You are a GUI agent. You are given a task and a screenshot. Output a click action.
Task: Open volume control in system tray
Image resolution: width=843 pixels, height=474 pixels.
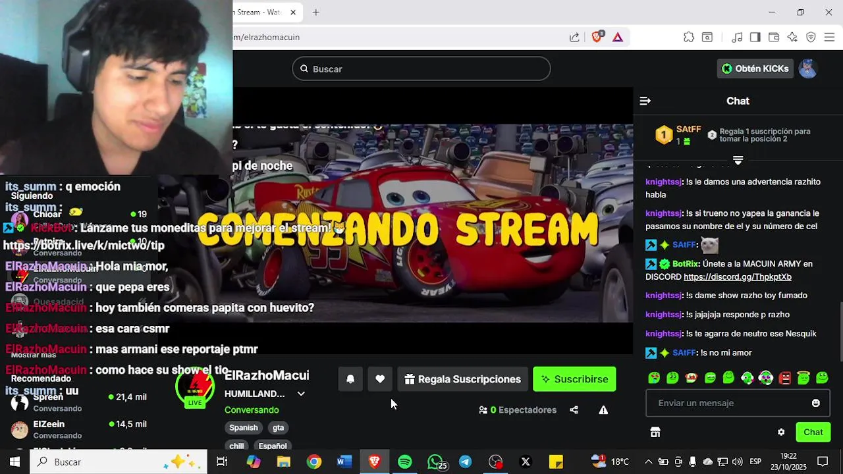coord(737,462)
